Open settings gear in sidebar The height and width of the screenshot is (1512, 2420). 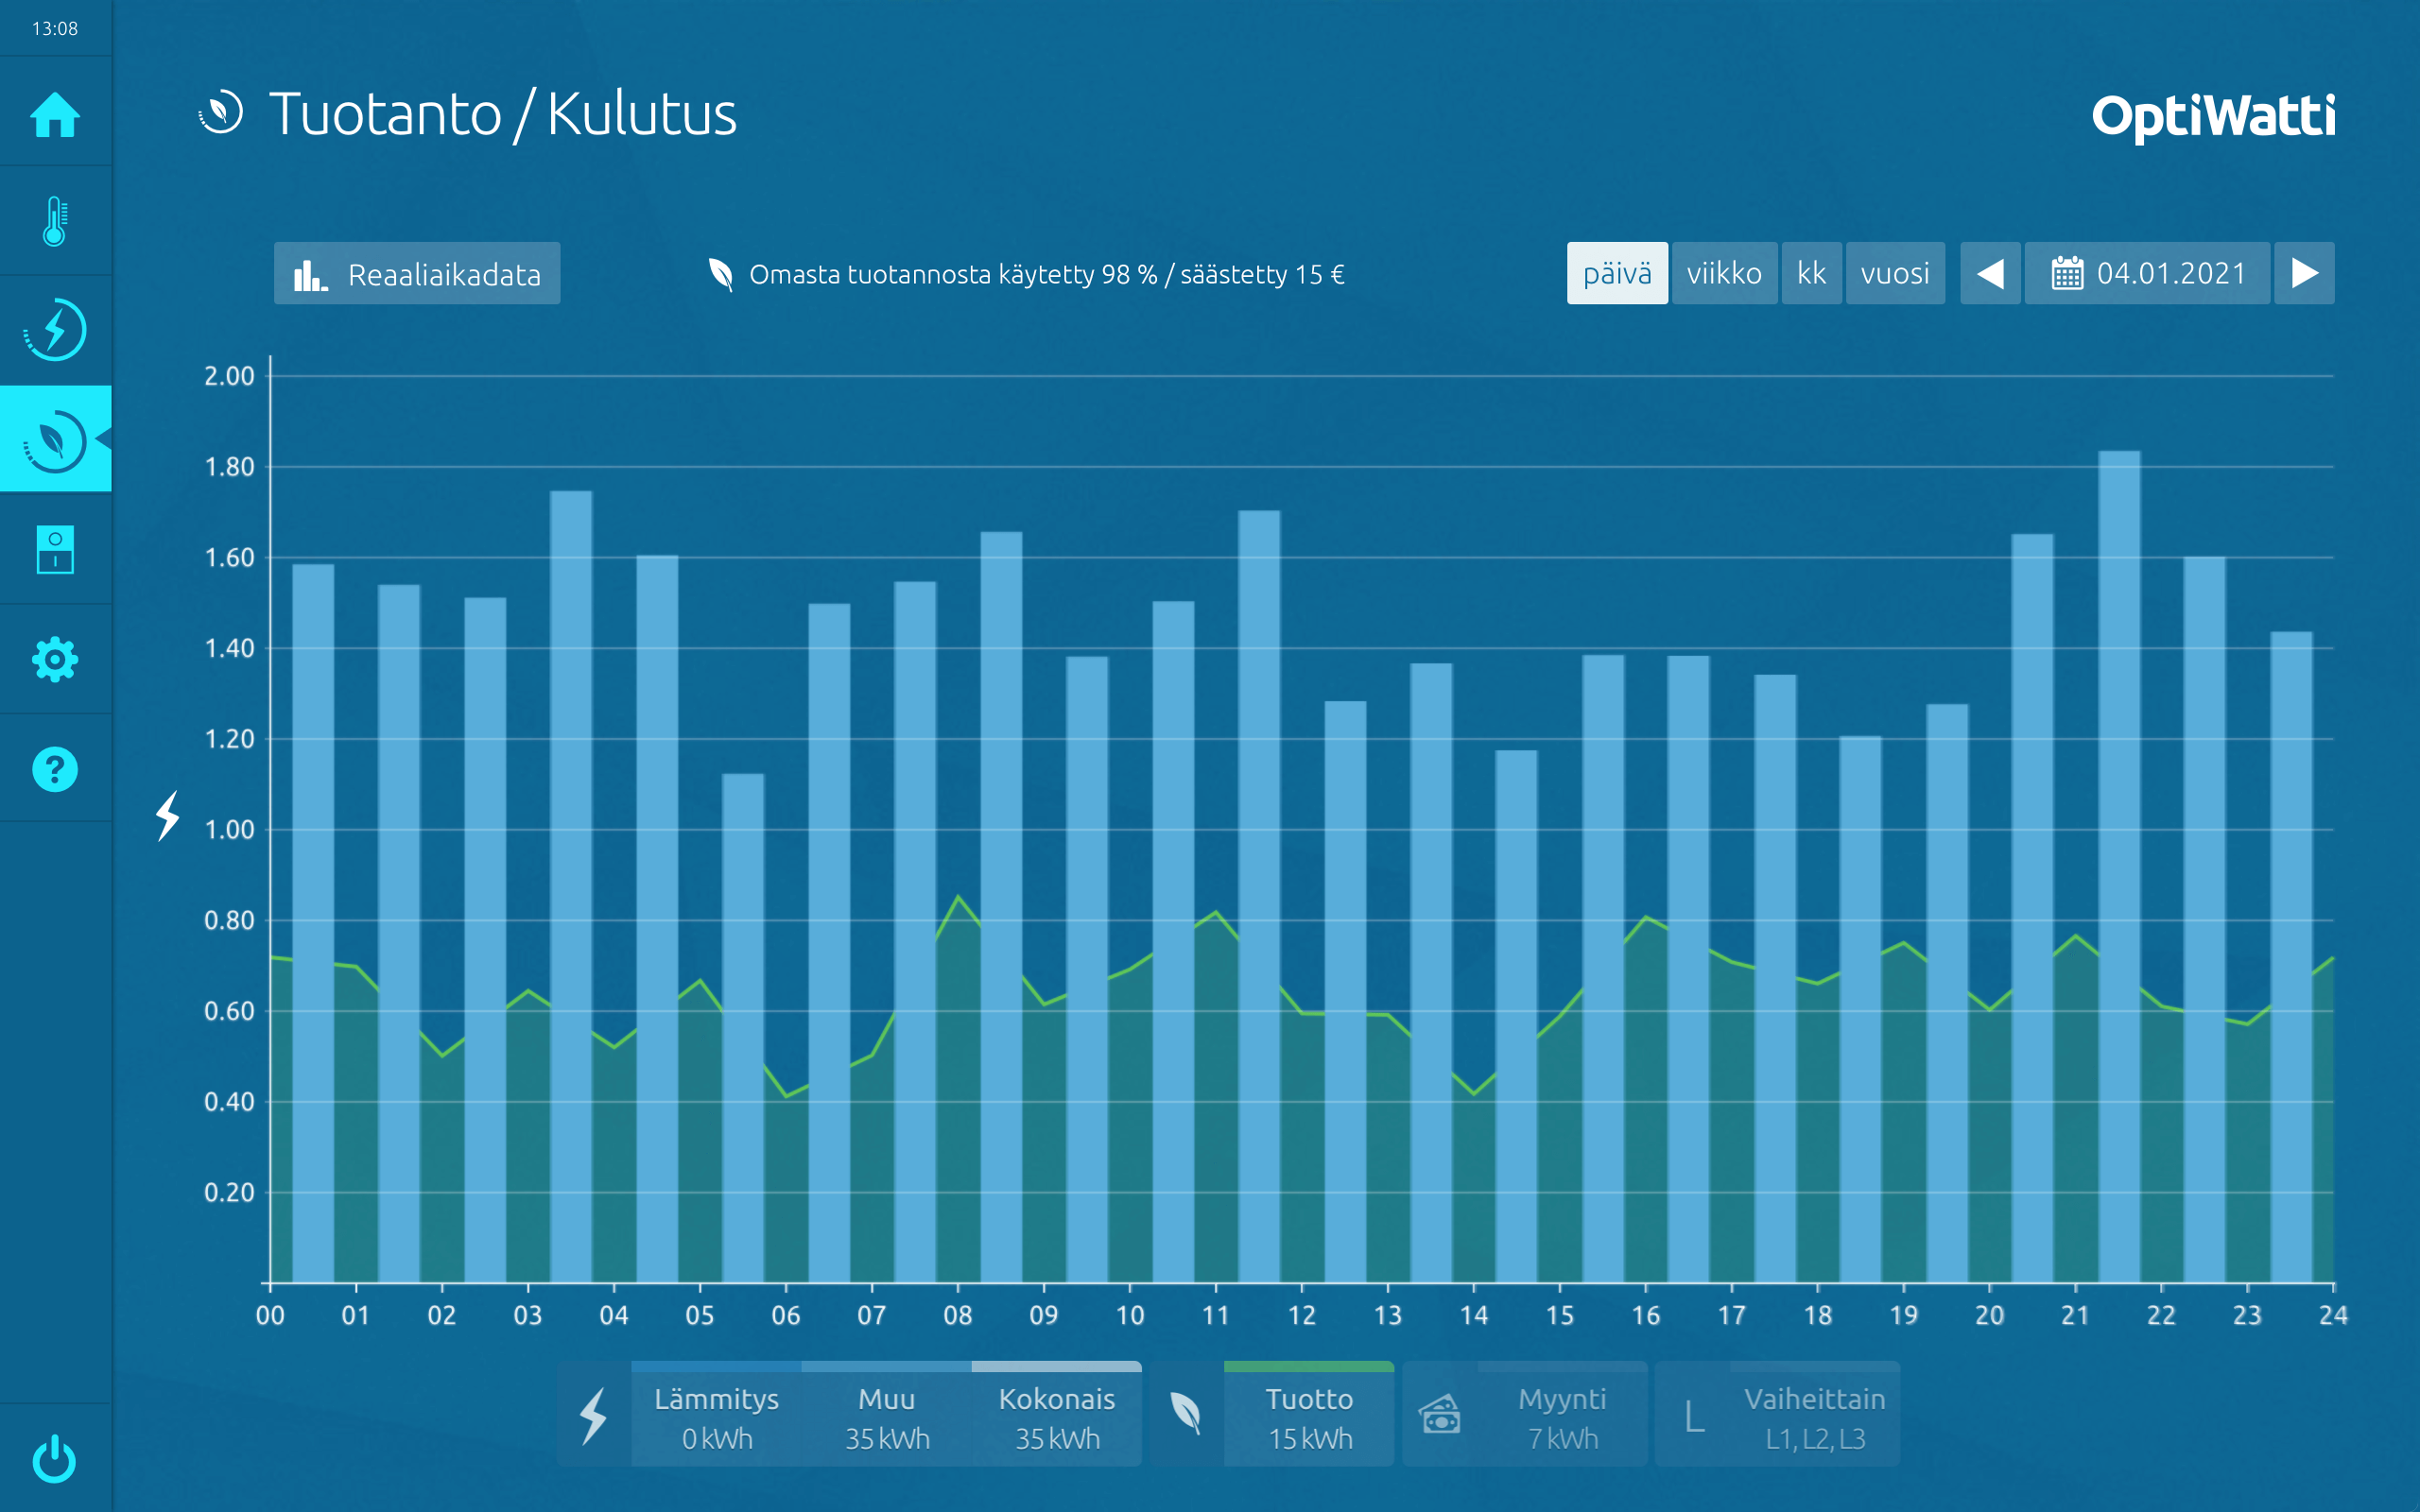coord(55,659)
